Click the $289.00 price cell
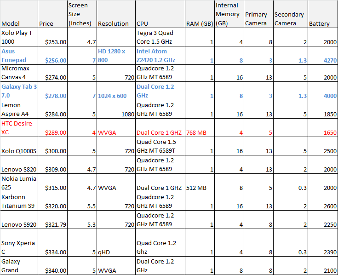The width and height of the screenshot is (338, 275). (52, 127)
